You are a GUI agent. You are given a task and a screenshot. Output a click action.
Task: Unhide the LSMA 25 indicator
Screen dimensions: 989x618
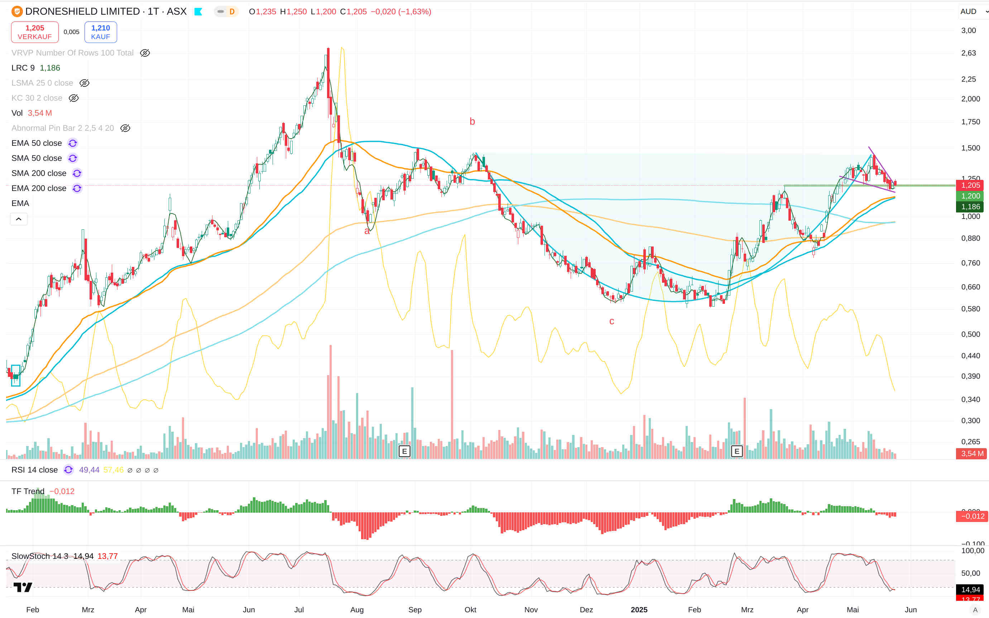click(x=84, y=83)
